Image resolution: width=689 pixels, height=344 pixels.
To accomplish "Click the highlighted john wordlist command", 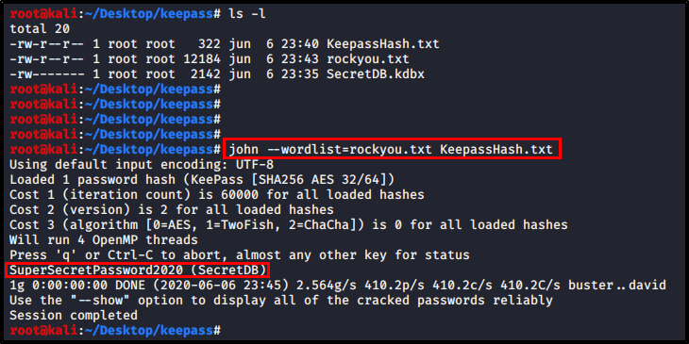I will (392, 150).
